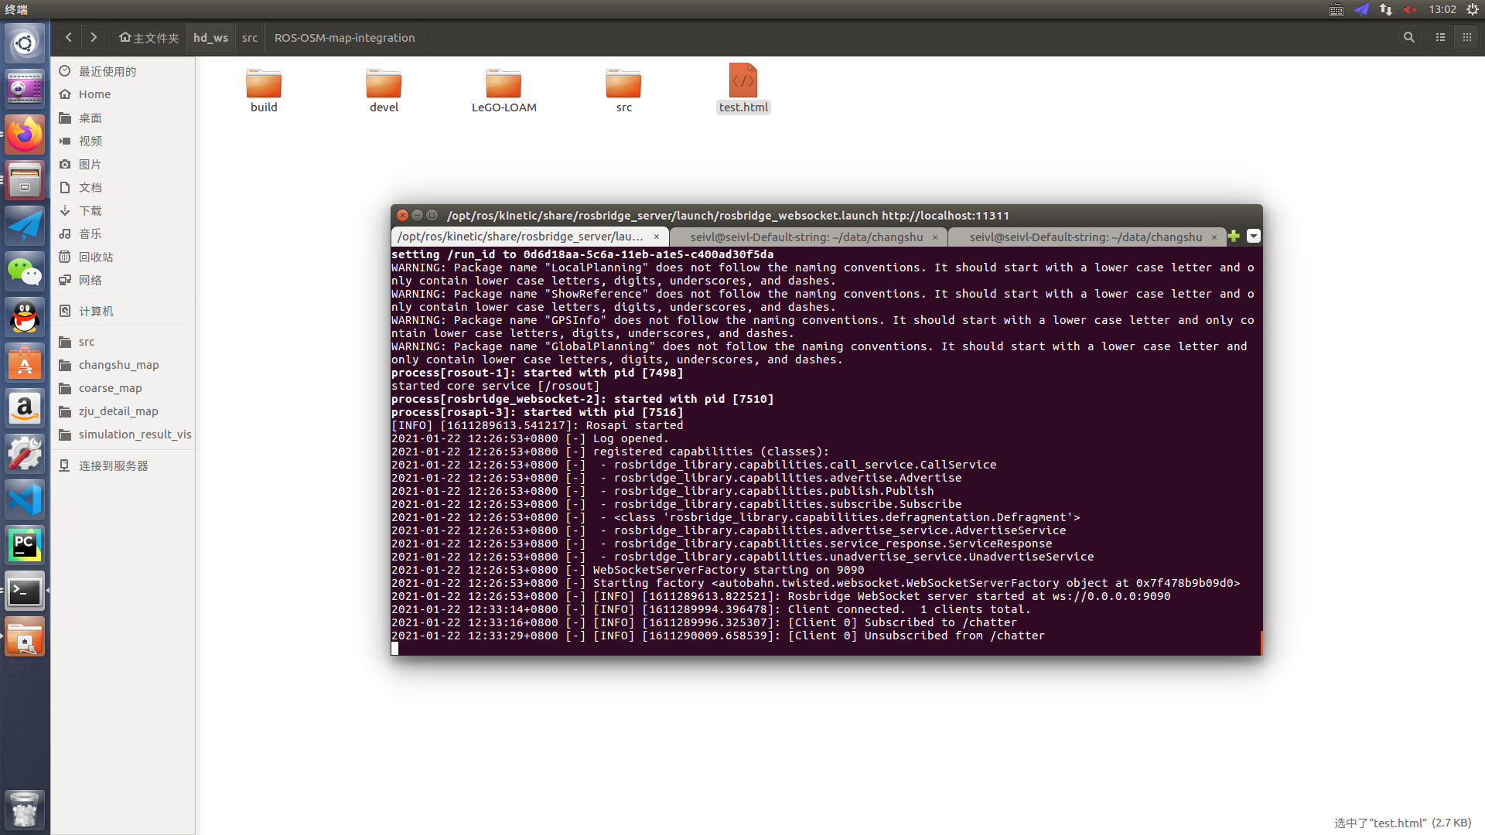The height and width of the screenshot is (835, 1485).
Task: Launch Visual Studio Code from dock
Action: click(x=25, y=499)
